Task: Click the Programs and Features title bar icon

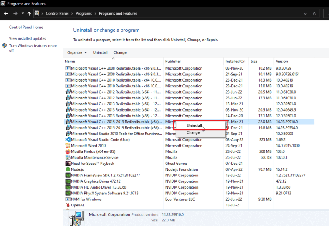Action: click(x=3, y=4)
